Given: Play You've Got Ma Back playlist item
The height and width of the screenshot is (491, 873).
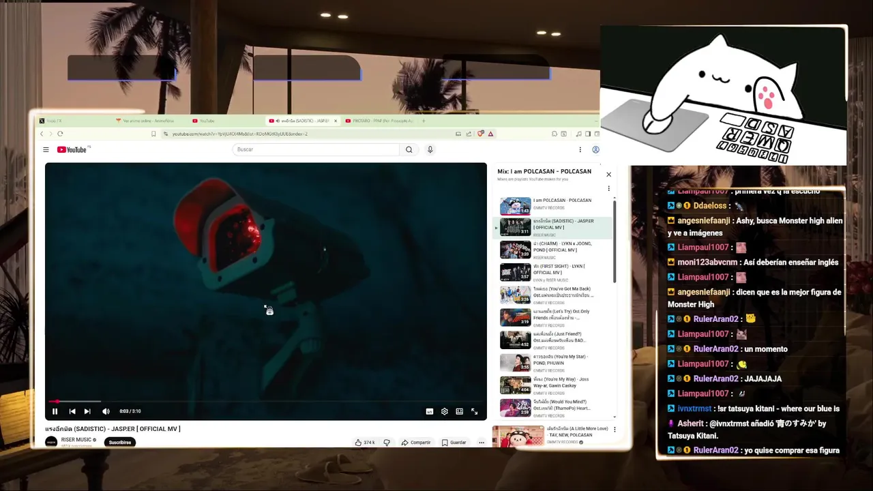Looking at the screenshot, I should point(553,295).
